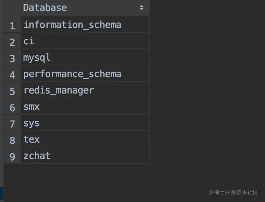Image resolution: width=265 pixels, height=202 pixels.
Task: Select the performance_schema cell
Action: (x=72, y=74)
